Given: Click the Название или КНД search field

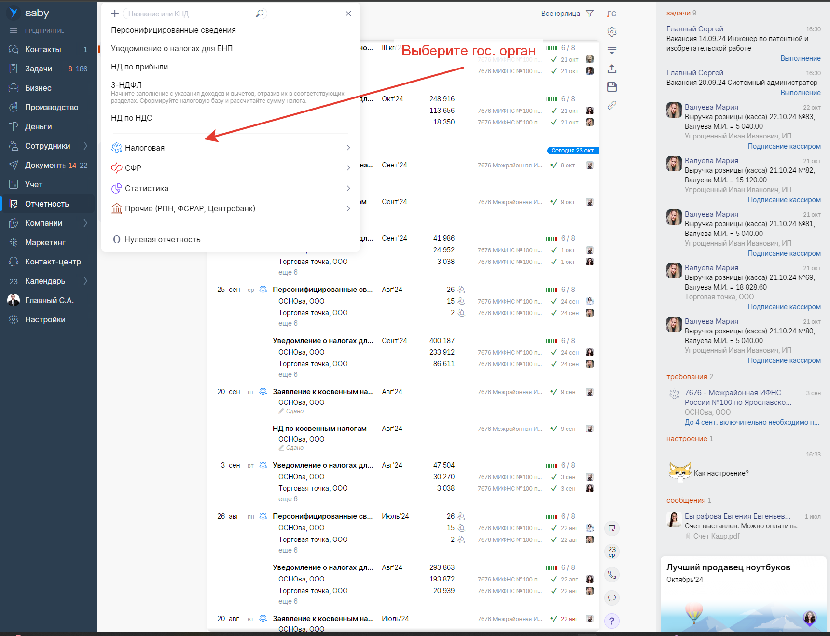Looking at the screenshot, I should pos(191,14).
